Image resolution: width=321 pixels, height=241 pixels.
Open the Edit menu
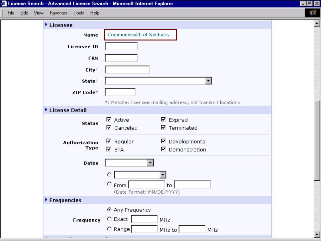24,13
